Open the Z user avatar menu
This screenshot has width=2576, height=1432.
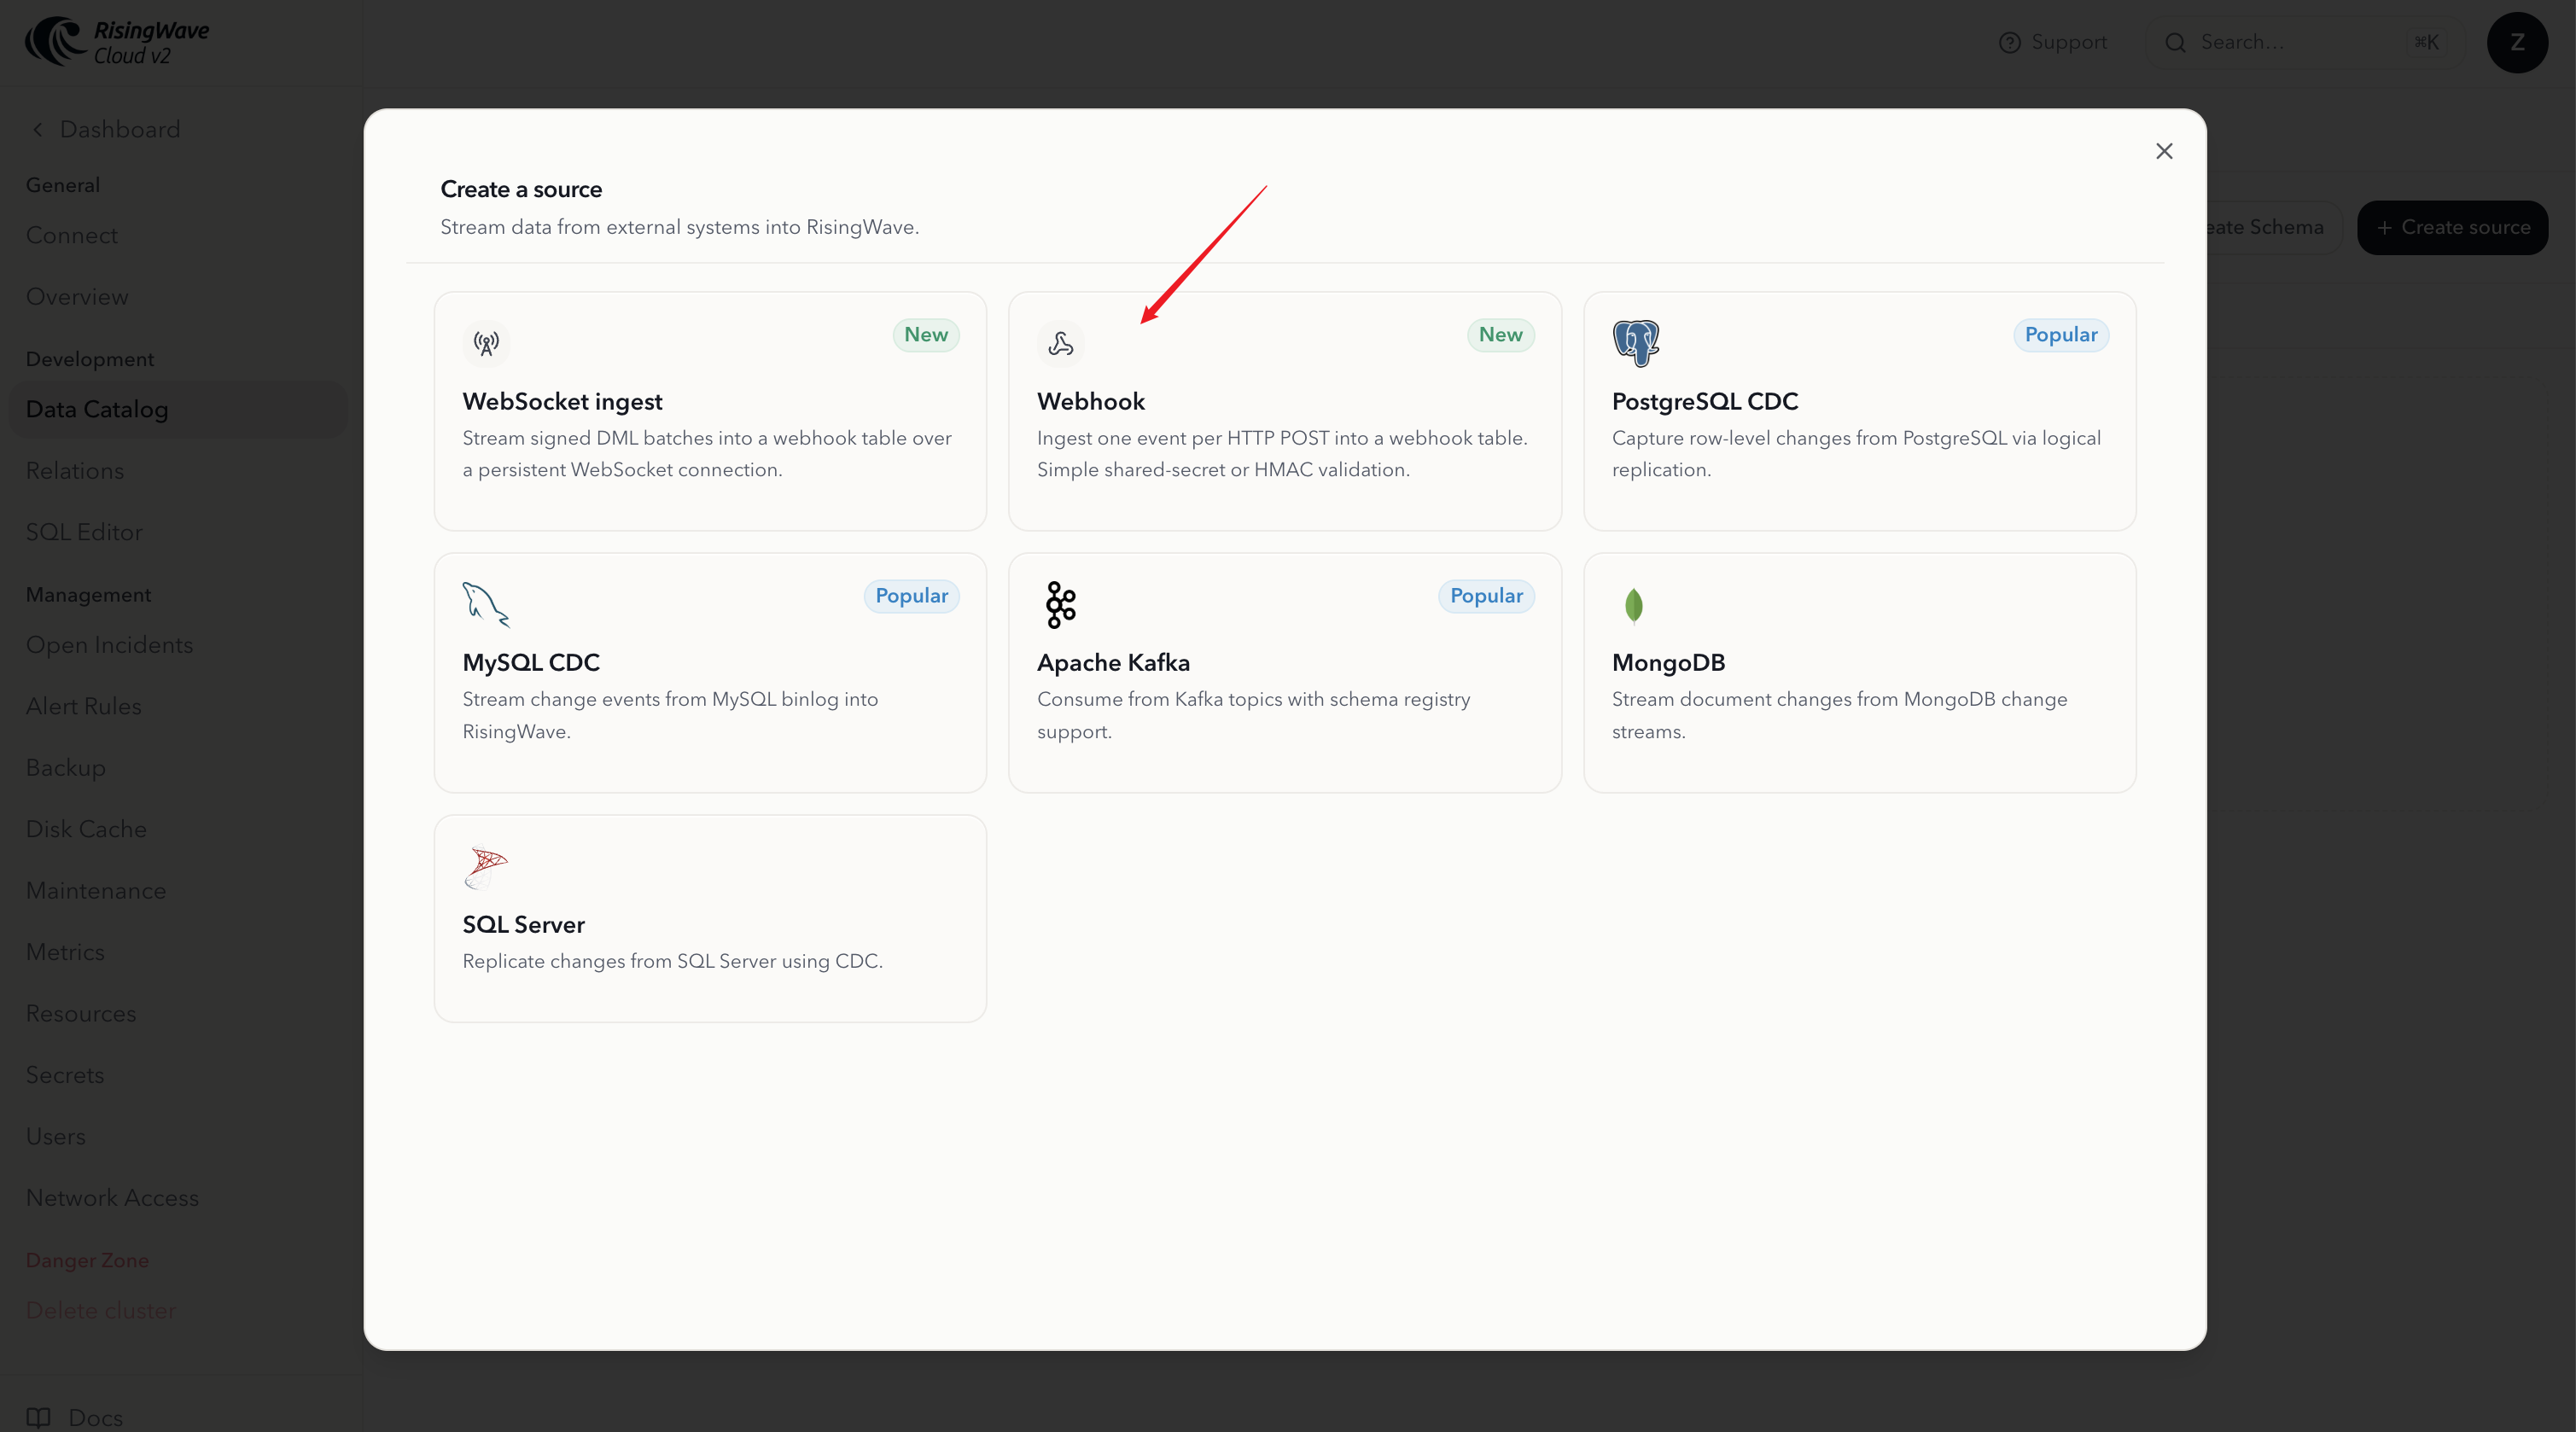tap(2517, 42)
